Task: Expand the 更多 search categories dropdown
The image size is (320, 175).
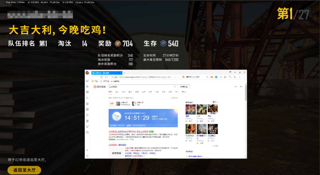Action: point(184,92)
